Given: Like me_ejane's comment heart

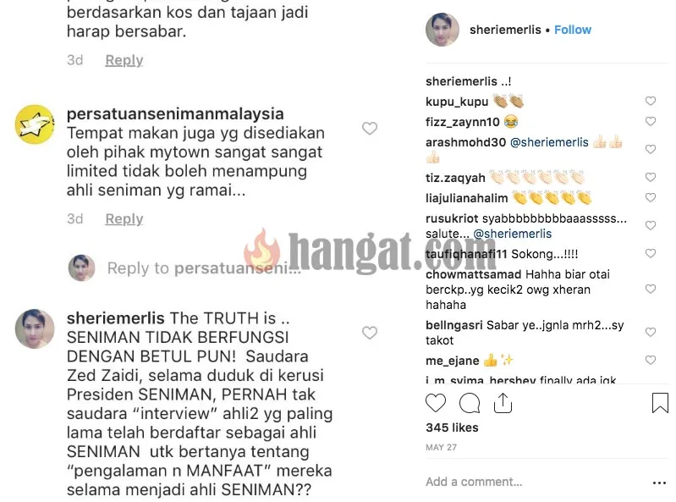Looking at the screenshot, I should point(651,360).
